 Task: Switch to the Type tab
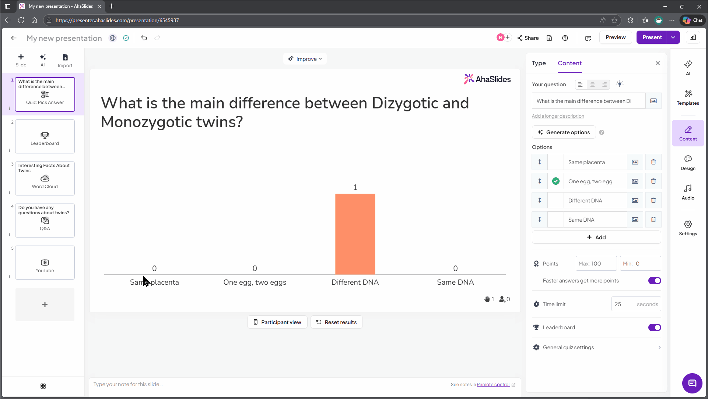(x=539, y=63)
